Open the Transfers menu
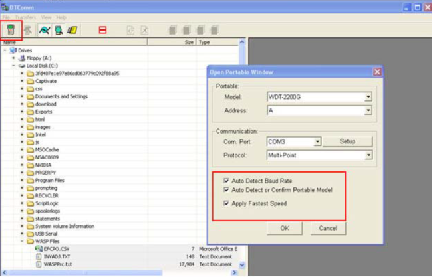The width and height of the screenshot is (433, 277). tap(26, 17)
